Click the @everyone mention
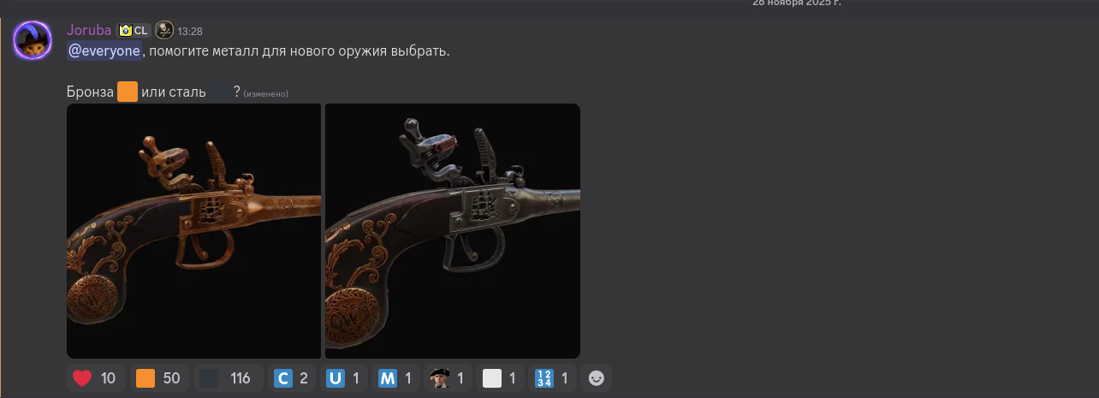The image size is (1099, 398). click(104, 51)
